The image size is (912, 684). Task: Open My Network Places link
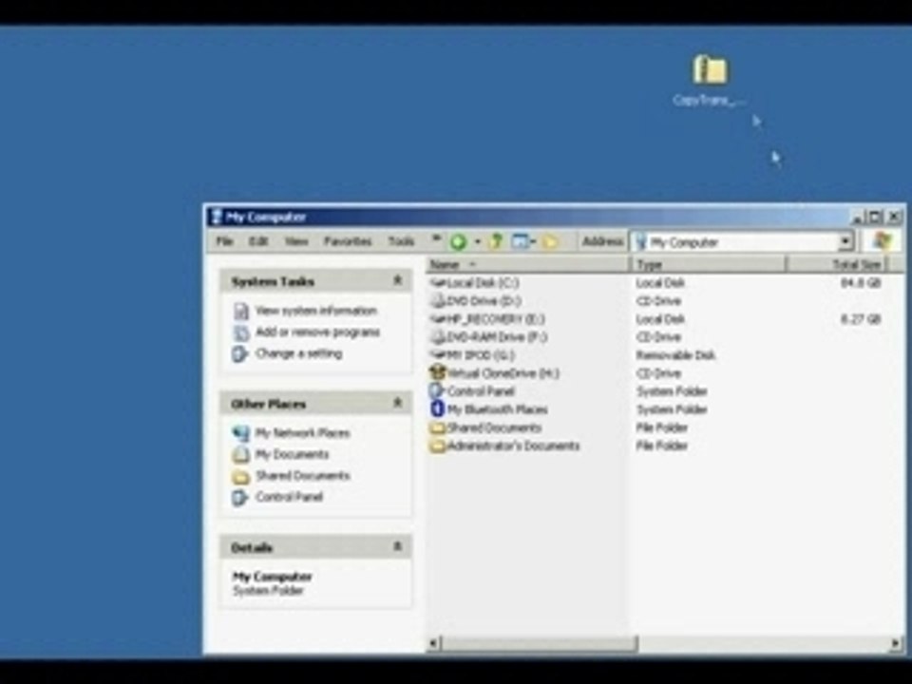point(302,433)
